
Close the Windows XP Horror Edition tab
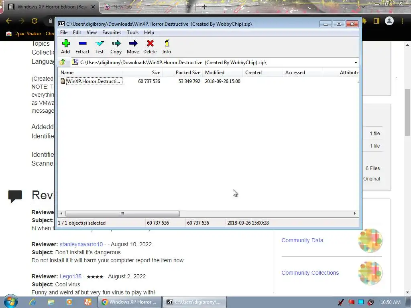pos(93,7)
